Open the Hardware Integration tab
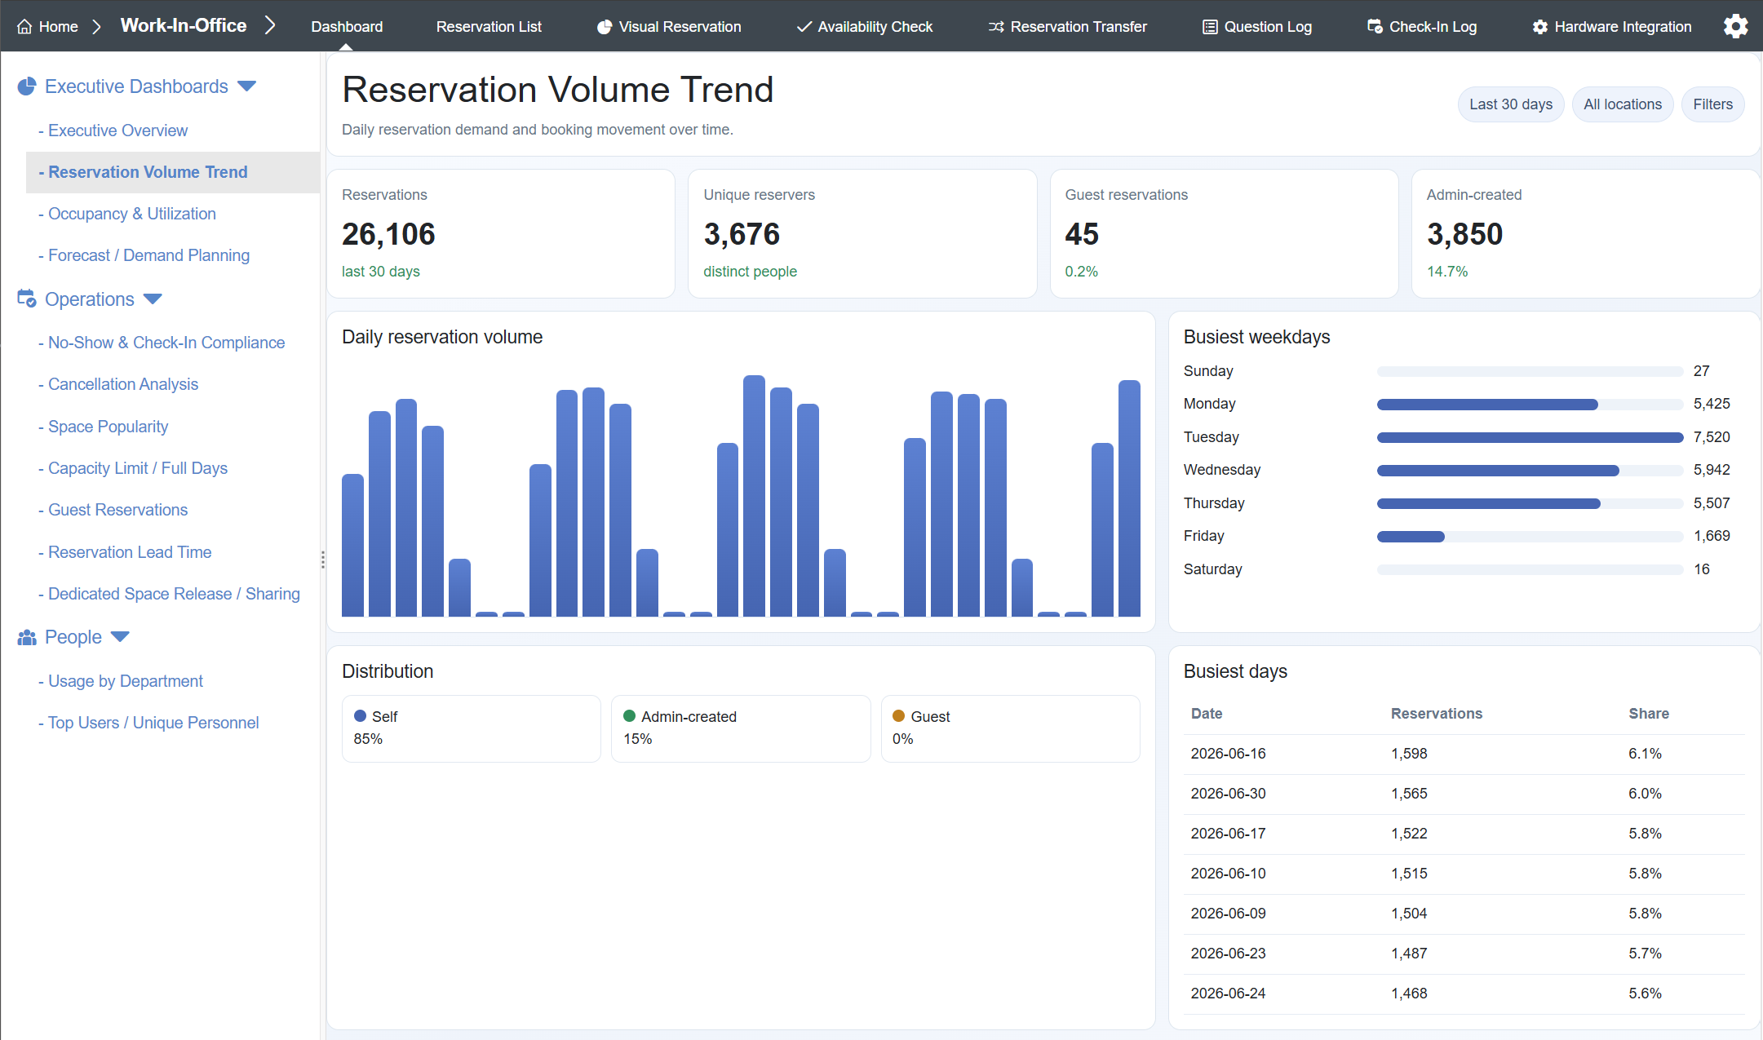Viewport: 1763px width, 1040px height. [x=1612, y=27]
